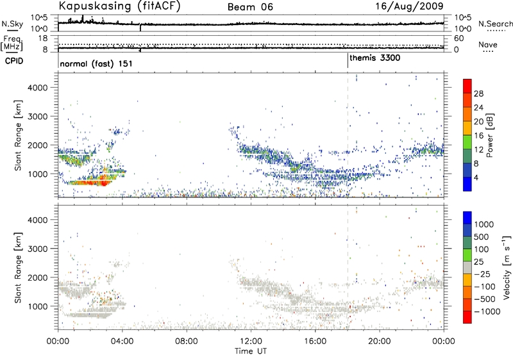This screenshot has width=513, height=355.
Task: Click the 16/Aug/2009 date label
Action: (409, 6)
